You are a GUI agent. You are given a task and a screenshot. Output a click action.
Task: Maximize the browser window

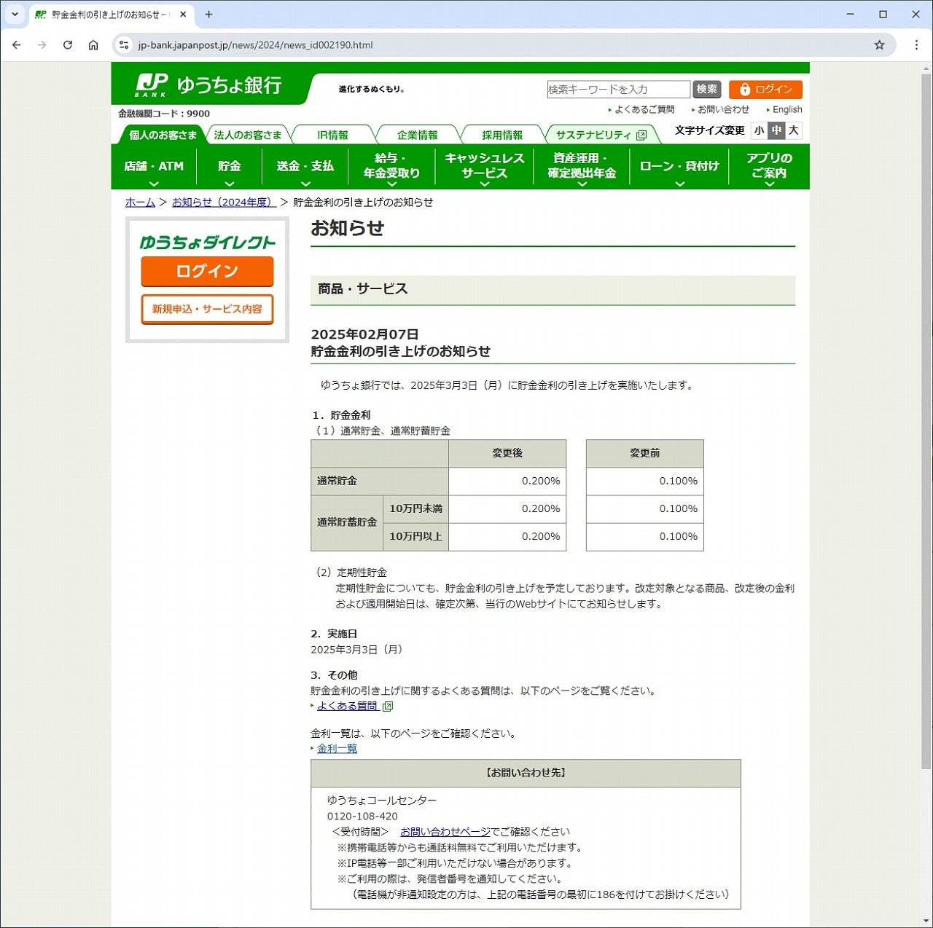tap(883, 14)
